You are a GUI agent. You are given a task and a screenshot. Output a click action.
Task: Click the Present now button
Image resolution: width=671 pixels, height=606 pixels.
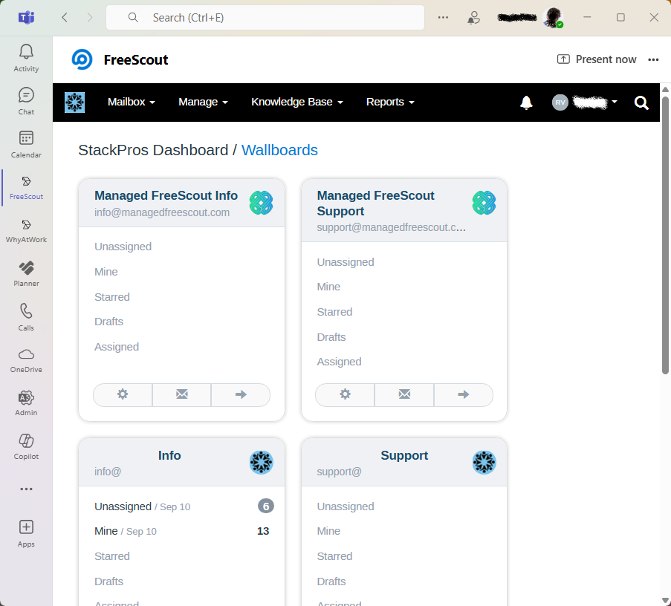coord(597,59)
